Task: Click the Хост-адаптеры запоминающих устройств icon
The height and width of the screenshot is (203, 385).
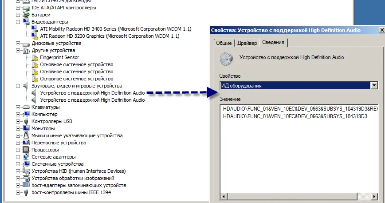Action: click(x=26, y=185)
